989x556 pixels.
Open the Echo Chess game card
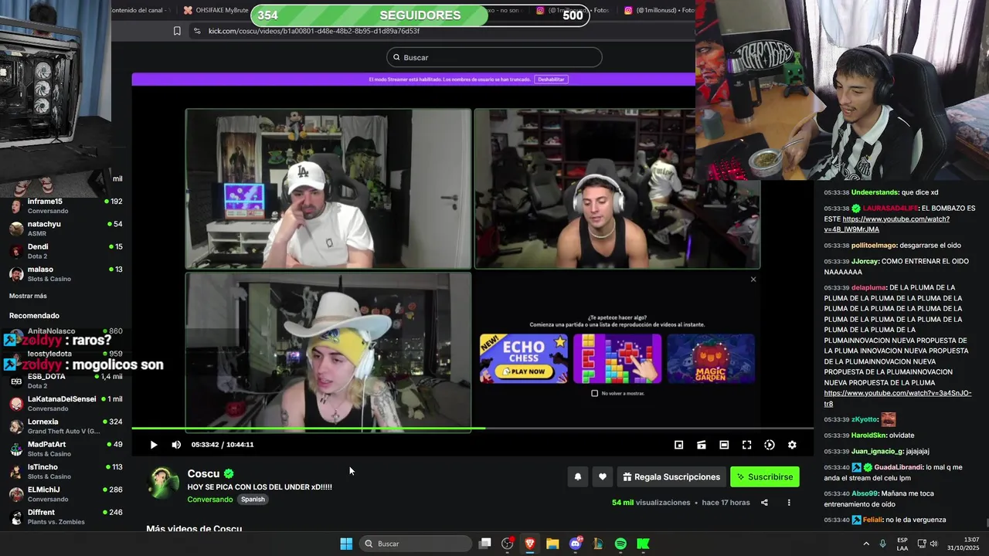pyautogui.click(x=524, y=358)
